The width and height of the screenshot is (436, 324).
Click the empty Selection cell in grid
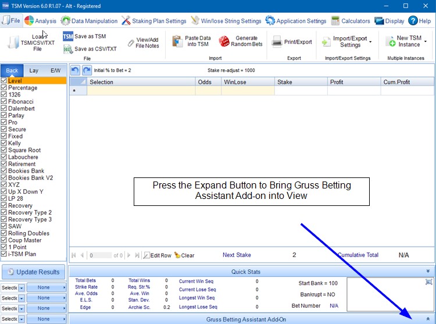(141, 91)
